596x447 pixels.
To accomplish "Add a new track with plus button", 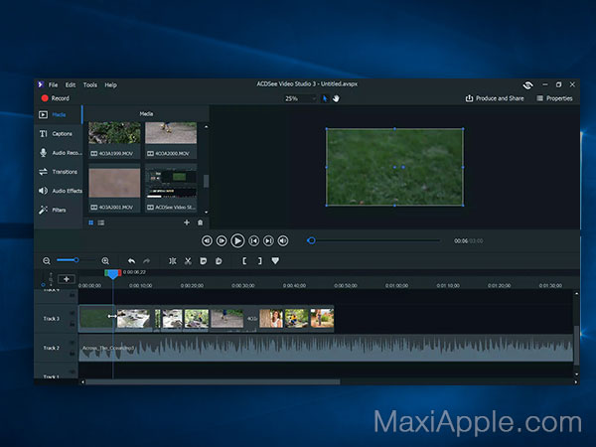I will (x=67, y=279).
